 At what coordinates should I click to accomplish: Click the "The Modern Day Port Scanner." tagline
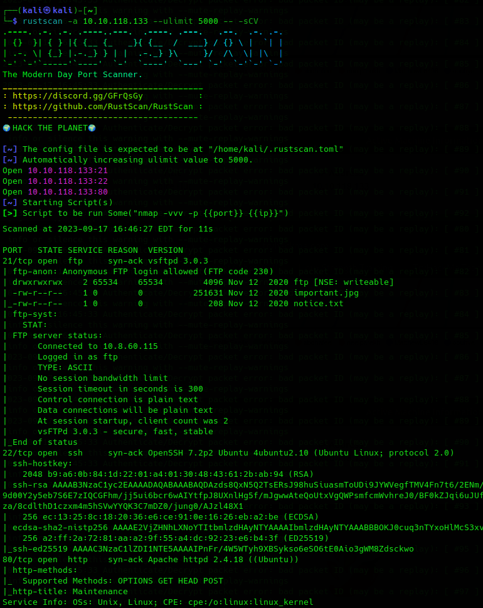pos(73,75)
